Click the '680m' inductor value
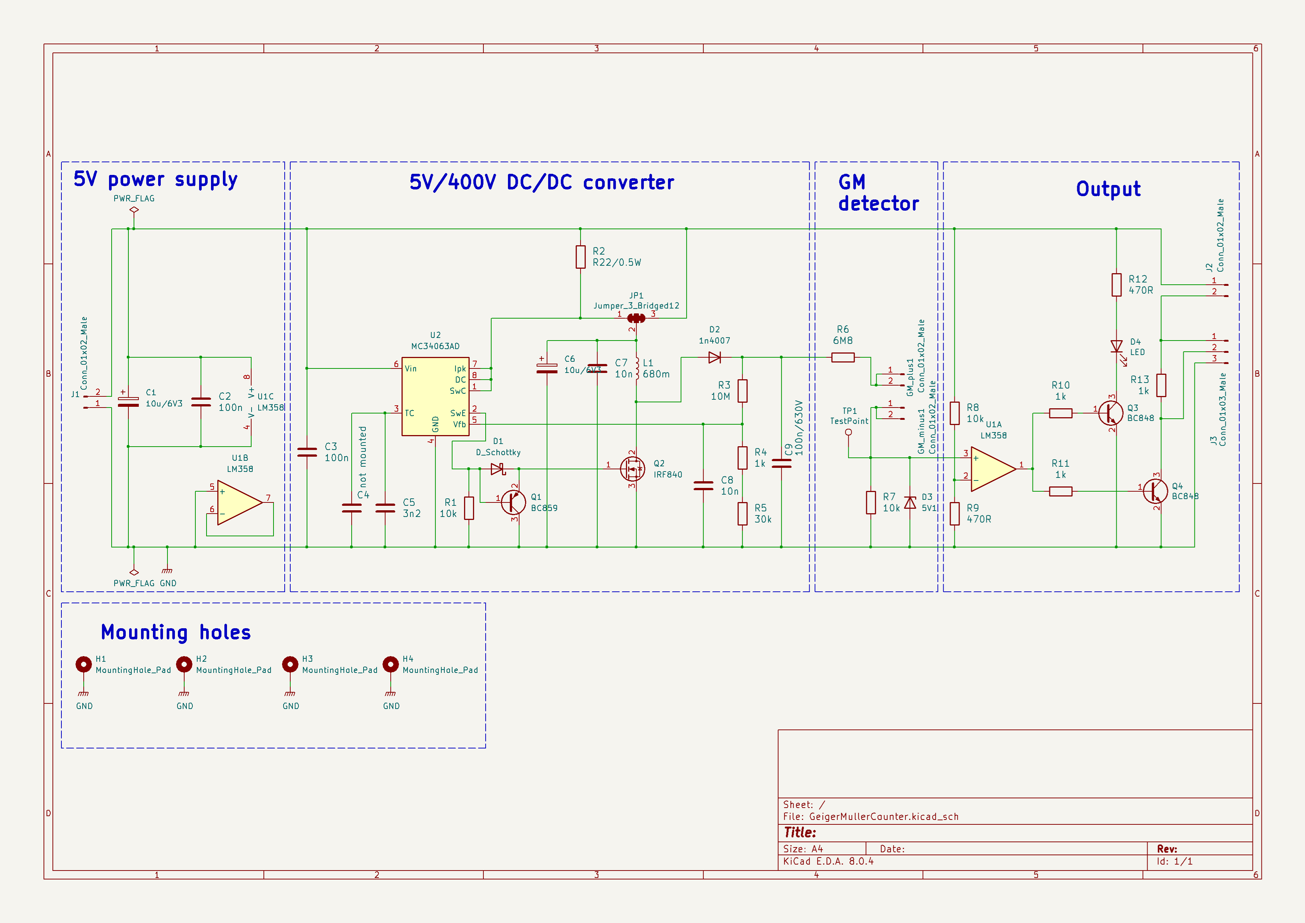This screenshot has height=923, width=1305. click(x=656, y=374)
